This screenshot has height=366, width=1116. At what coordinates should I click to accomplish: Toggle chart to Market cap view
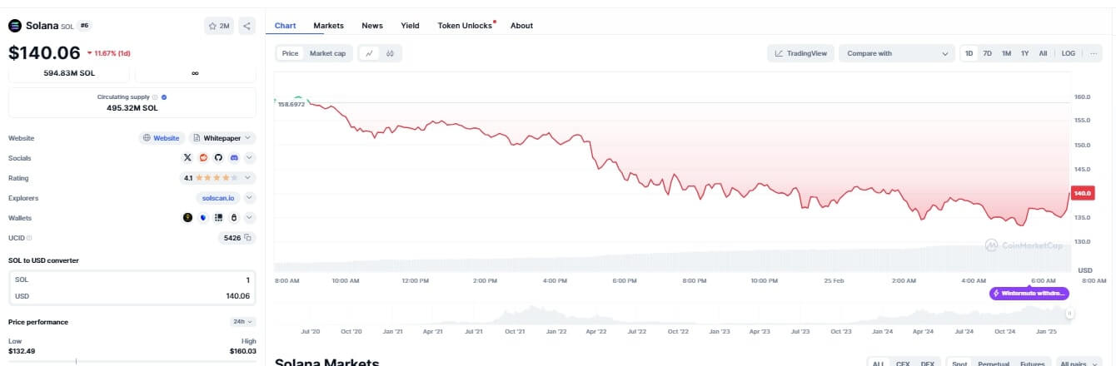point(327,53)
